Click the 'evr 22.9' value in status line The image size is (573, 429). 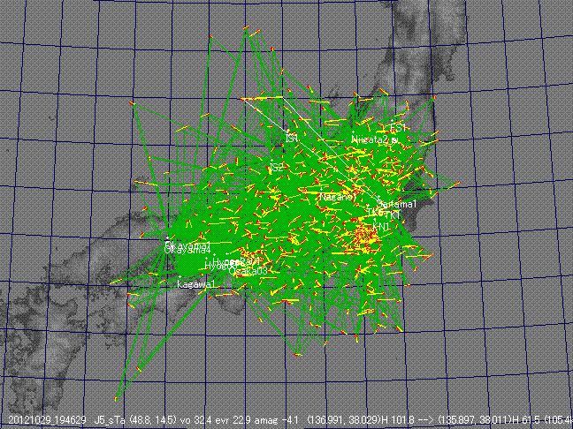point(231,419)
